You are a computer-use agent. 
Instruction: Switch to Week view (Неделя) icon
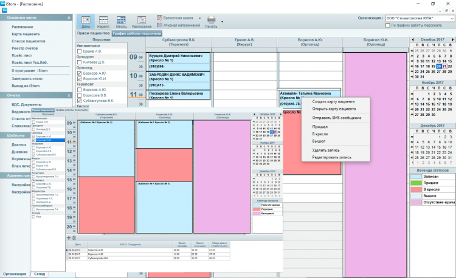click(102, 21)
